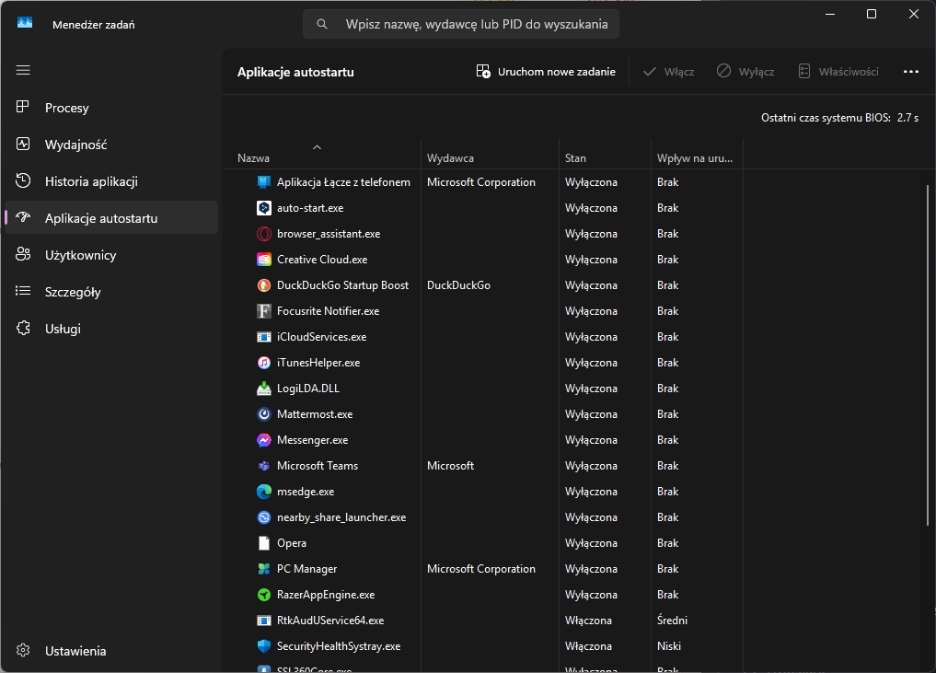Click the Opera browser_assistant.exe icon
936x673 pixels.
click(264, 234)
